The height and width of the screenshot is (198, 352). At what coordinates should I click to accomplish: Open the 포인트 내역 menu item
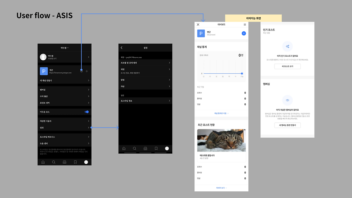tap(65, 103)
